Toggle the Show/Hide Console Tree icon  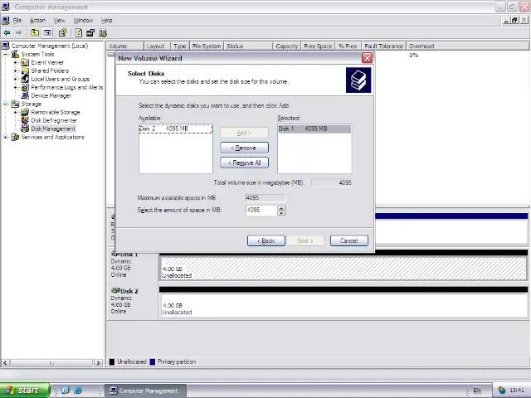(x=47, y=33)
